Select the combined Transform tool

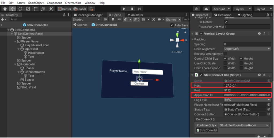[x=43, y=9]
